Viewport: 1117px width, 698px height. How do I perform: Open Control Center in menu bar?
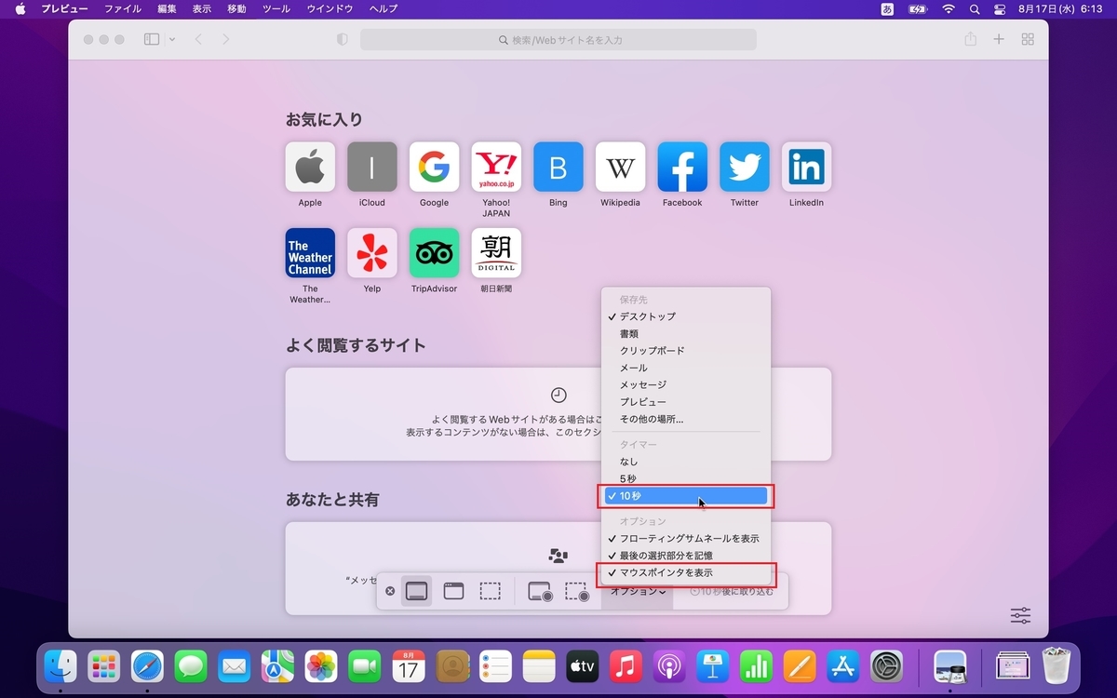(x=1001, y=8)
